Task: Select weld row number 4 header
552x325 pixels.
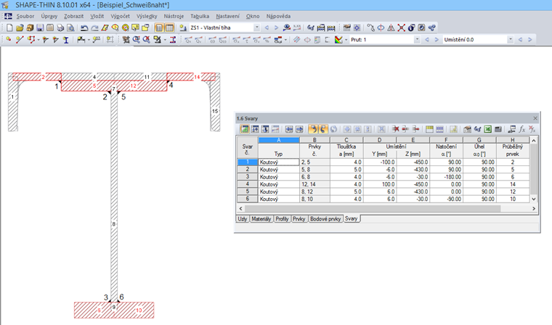Action: [x=248, y=184]
